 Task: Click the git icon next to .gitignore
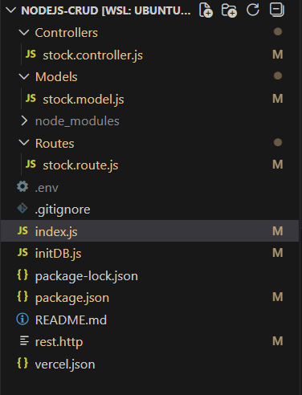[22, 208]
